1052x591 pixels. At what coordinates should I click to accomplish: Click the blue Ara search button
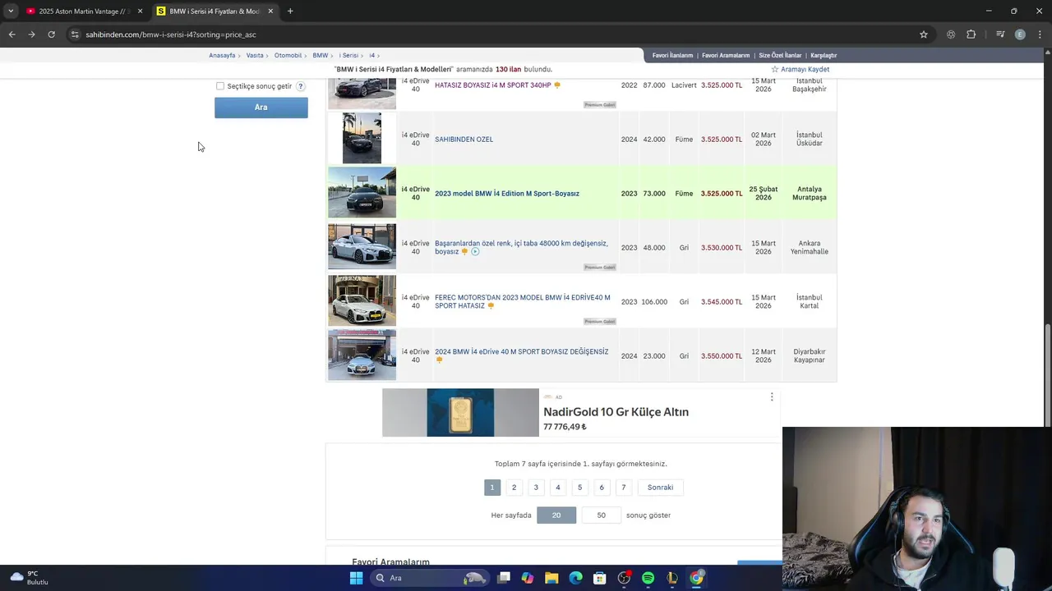coord(261,108)
